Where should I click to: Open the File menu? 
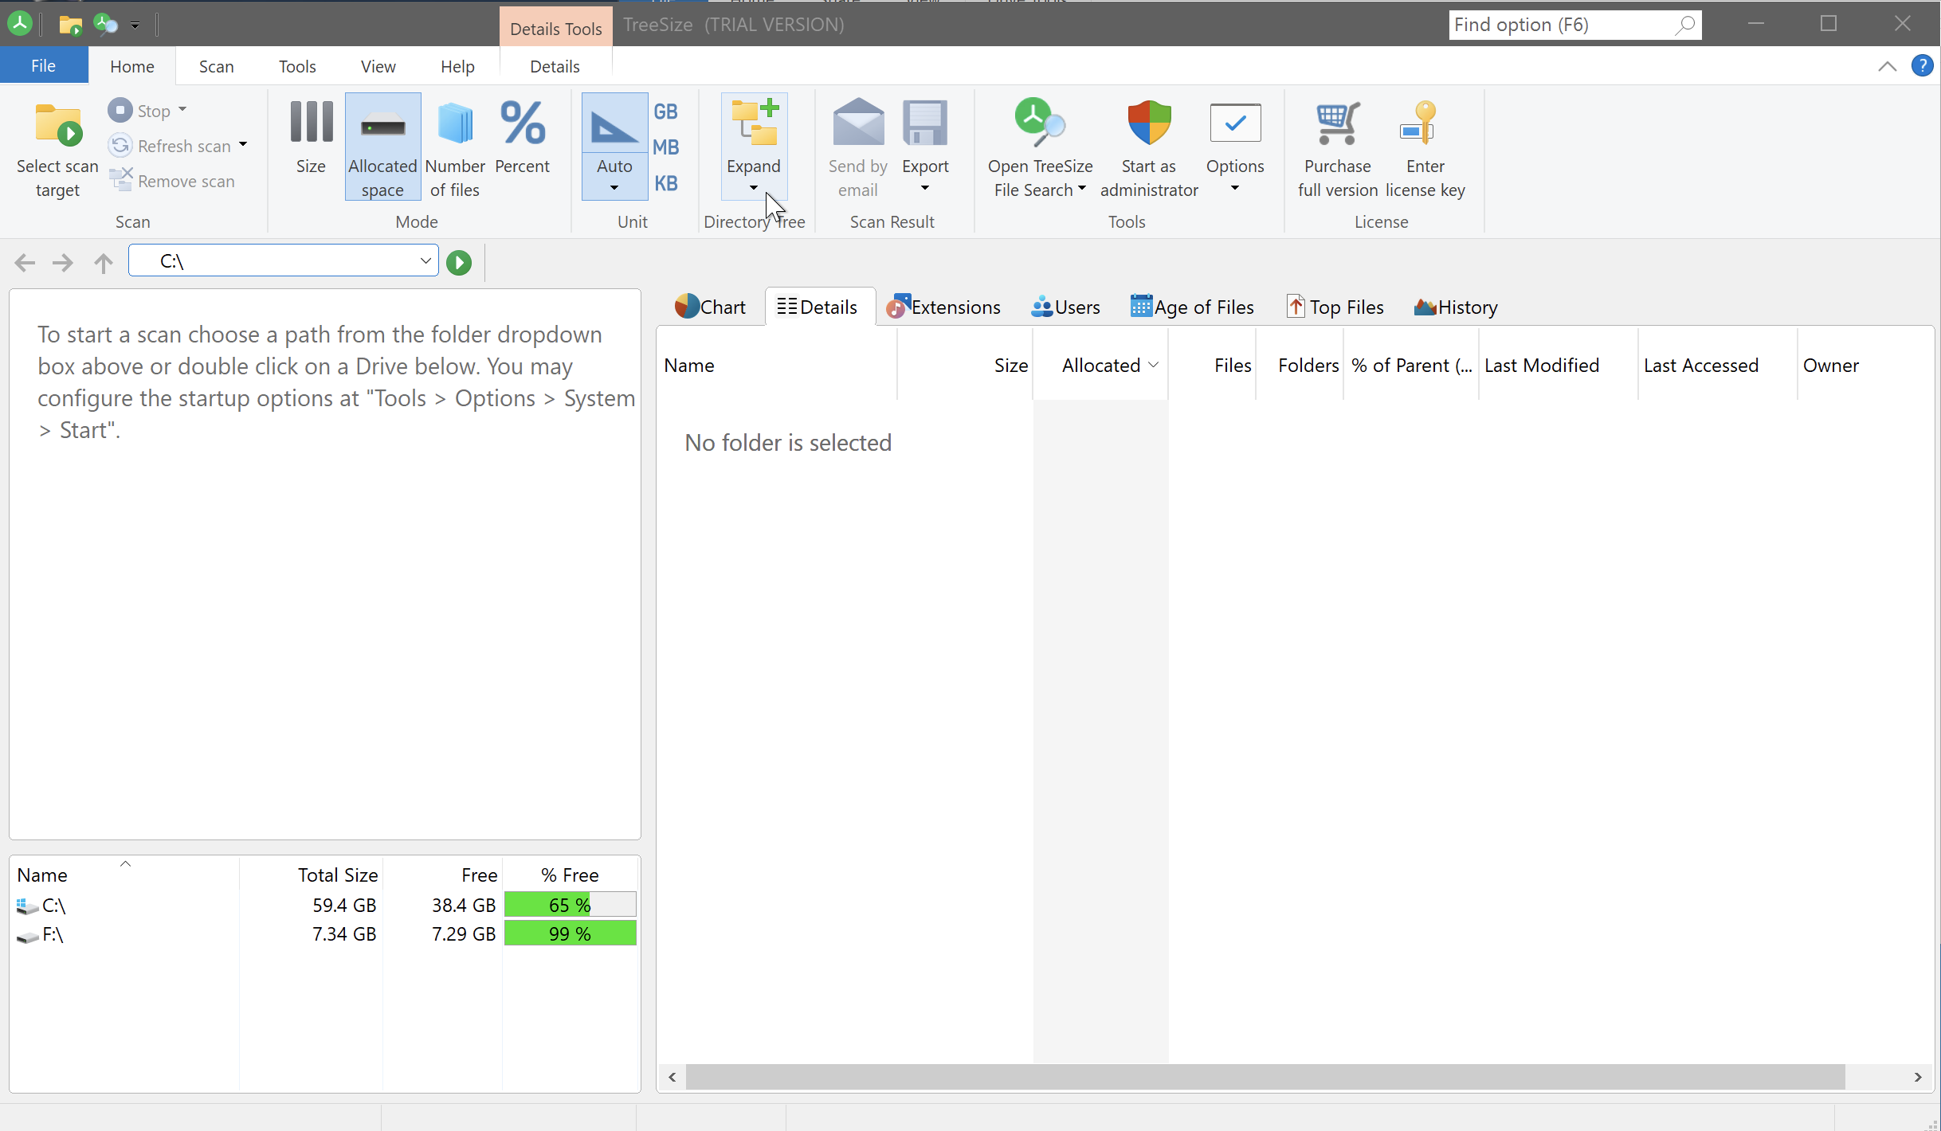tap(44, 66)
